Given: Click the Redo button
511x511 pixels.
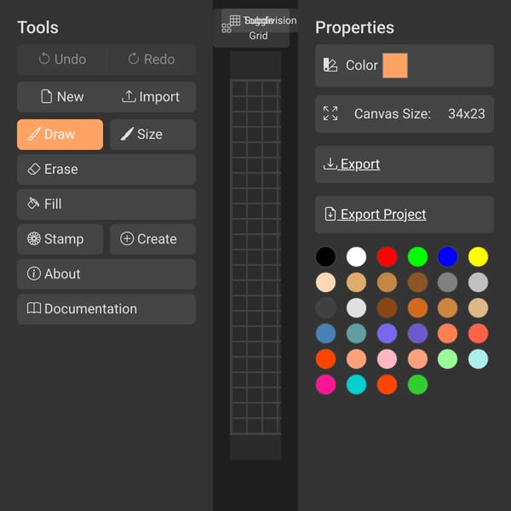Looking at the screenshot, I should [152, 60].
